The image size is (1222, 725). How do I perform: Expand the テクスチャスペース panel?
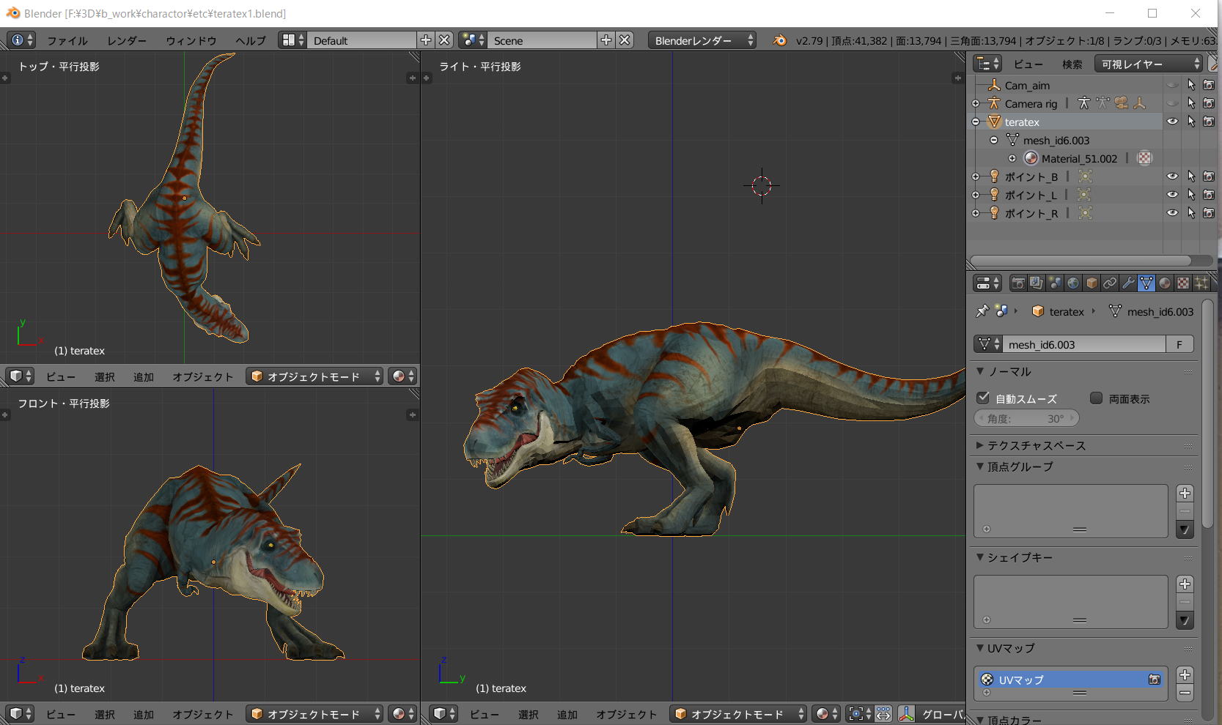tap(1037, 445)
